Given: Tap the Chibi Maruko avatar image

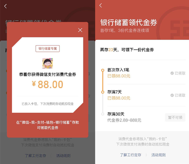Looking at the screenshot, I should pos(48,63).
